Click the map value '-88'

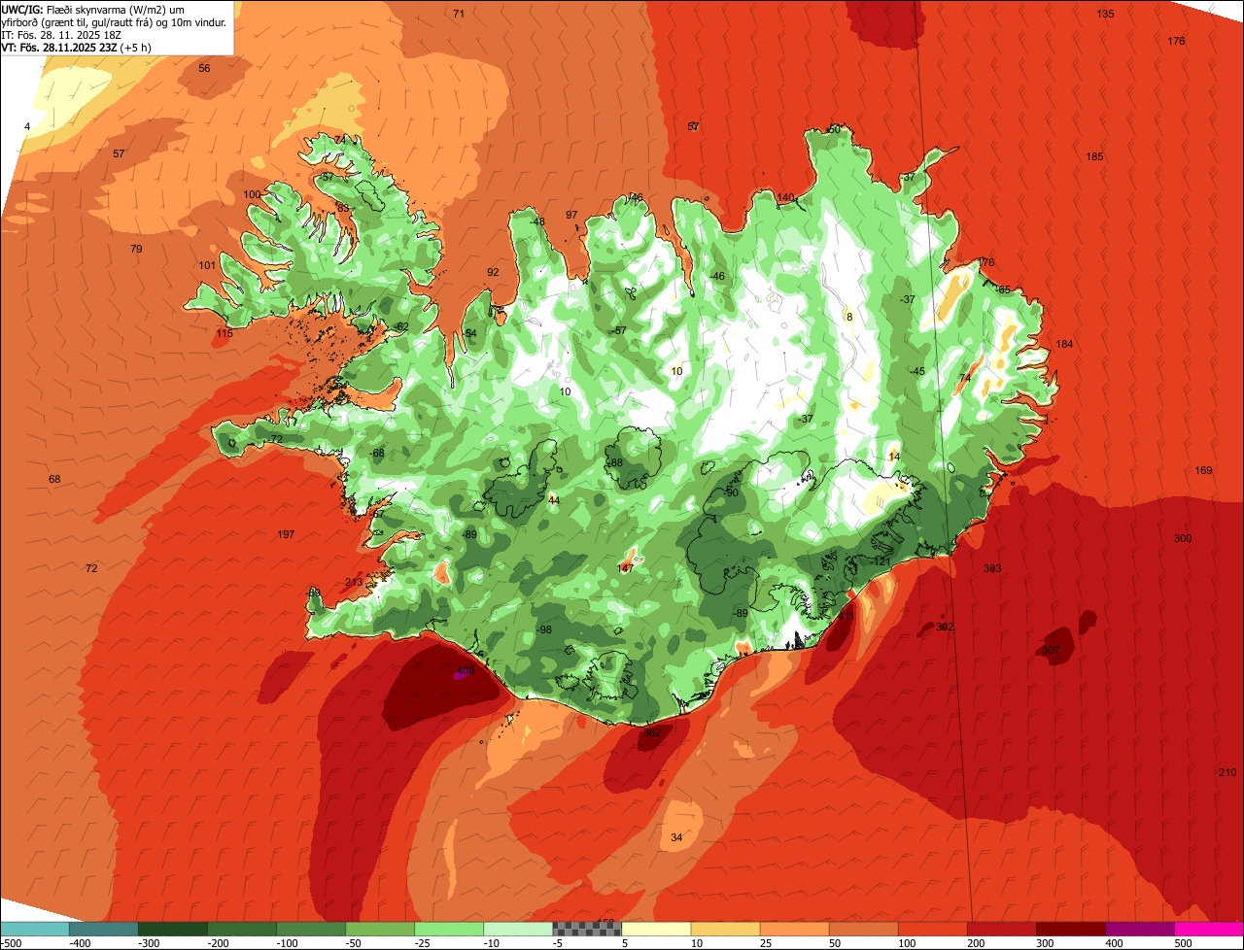pyautogui.click(x=614, y=462)
